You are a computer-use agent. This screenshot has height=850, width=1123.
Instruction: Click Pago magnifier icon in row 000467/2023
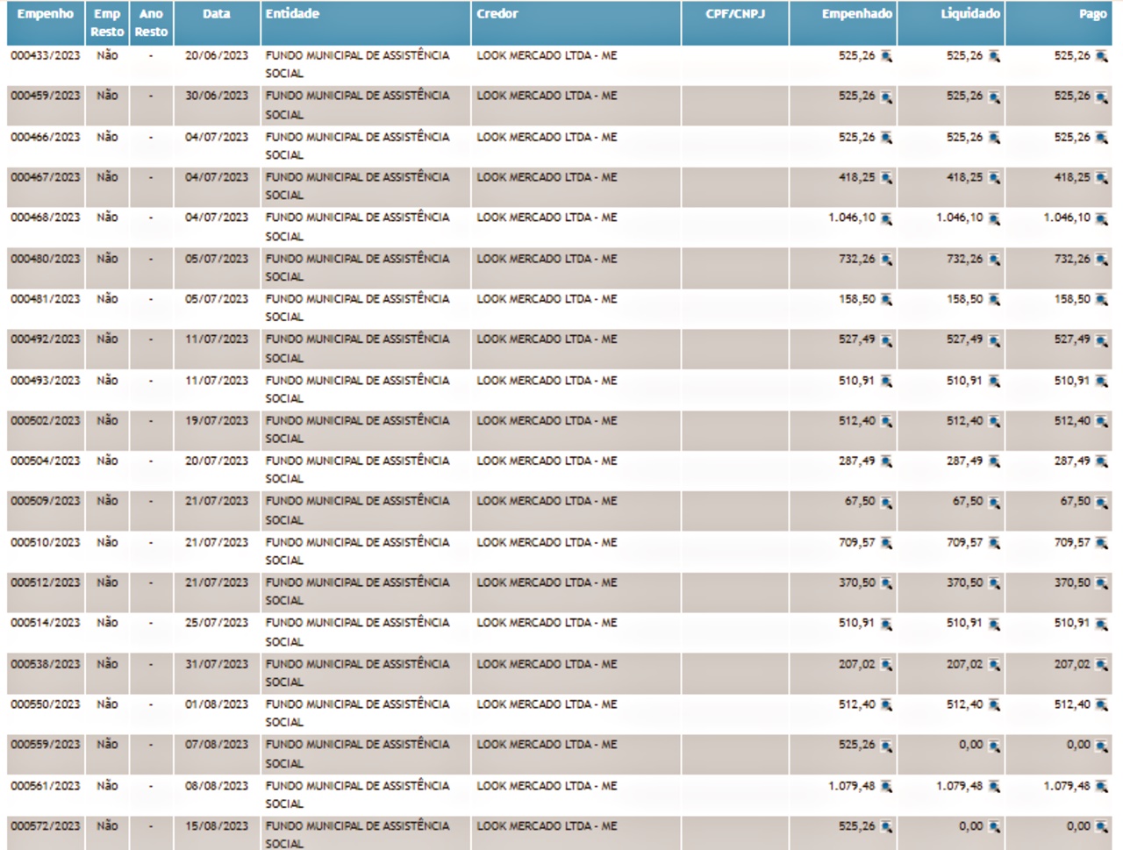point(1101,178)
